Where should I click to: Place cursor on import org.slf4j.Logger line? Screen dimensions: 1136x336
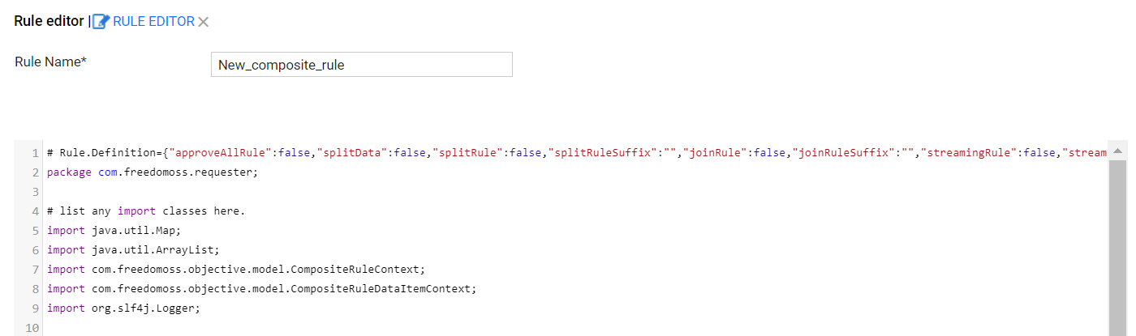click(123, 308)
